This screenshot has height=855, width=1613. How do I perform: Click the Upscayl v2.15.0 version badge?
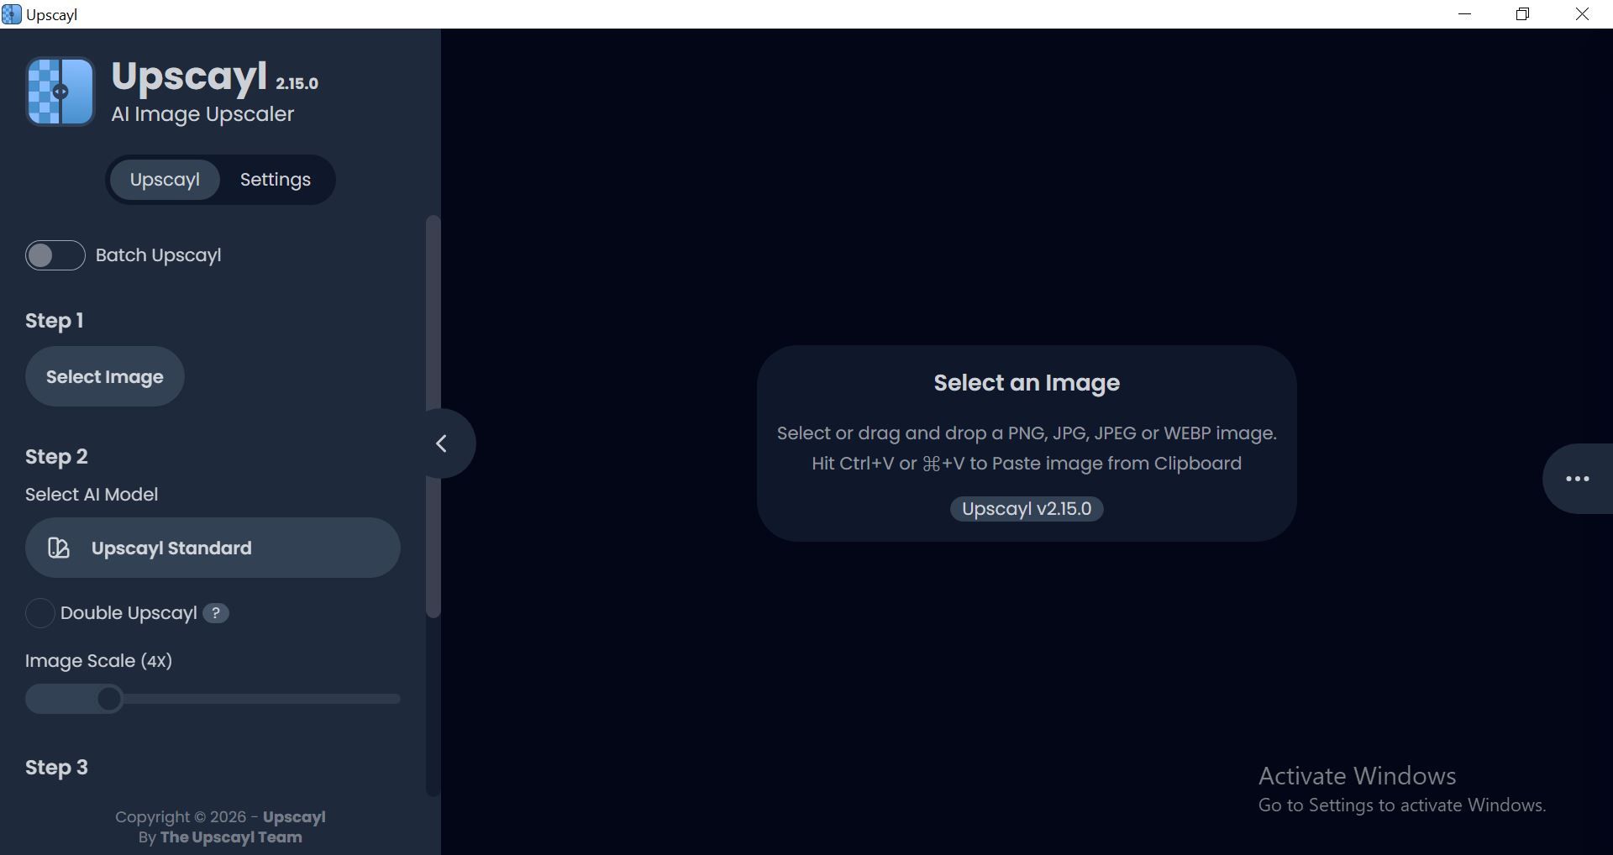pyautogui.click(x=1027, y=509)
